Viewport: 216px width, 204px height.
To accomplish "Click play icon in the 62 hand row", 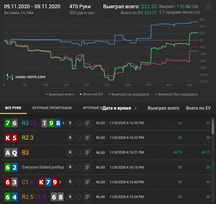I will [x=79, y=167].
